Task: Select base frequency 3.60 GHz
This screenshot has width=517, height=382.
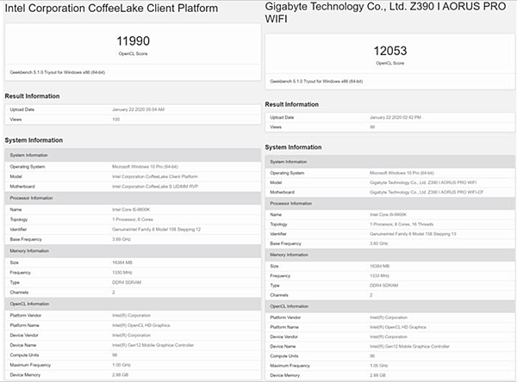Action: pos(378,243)
